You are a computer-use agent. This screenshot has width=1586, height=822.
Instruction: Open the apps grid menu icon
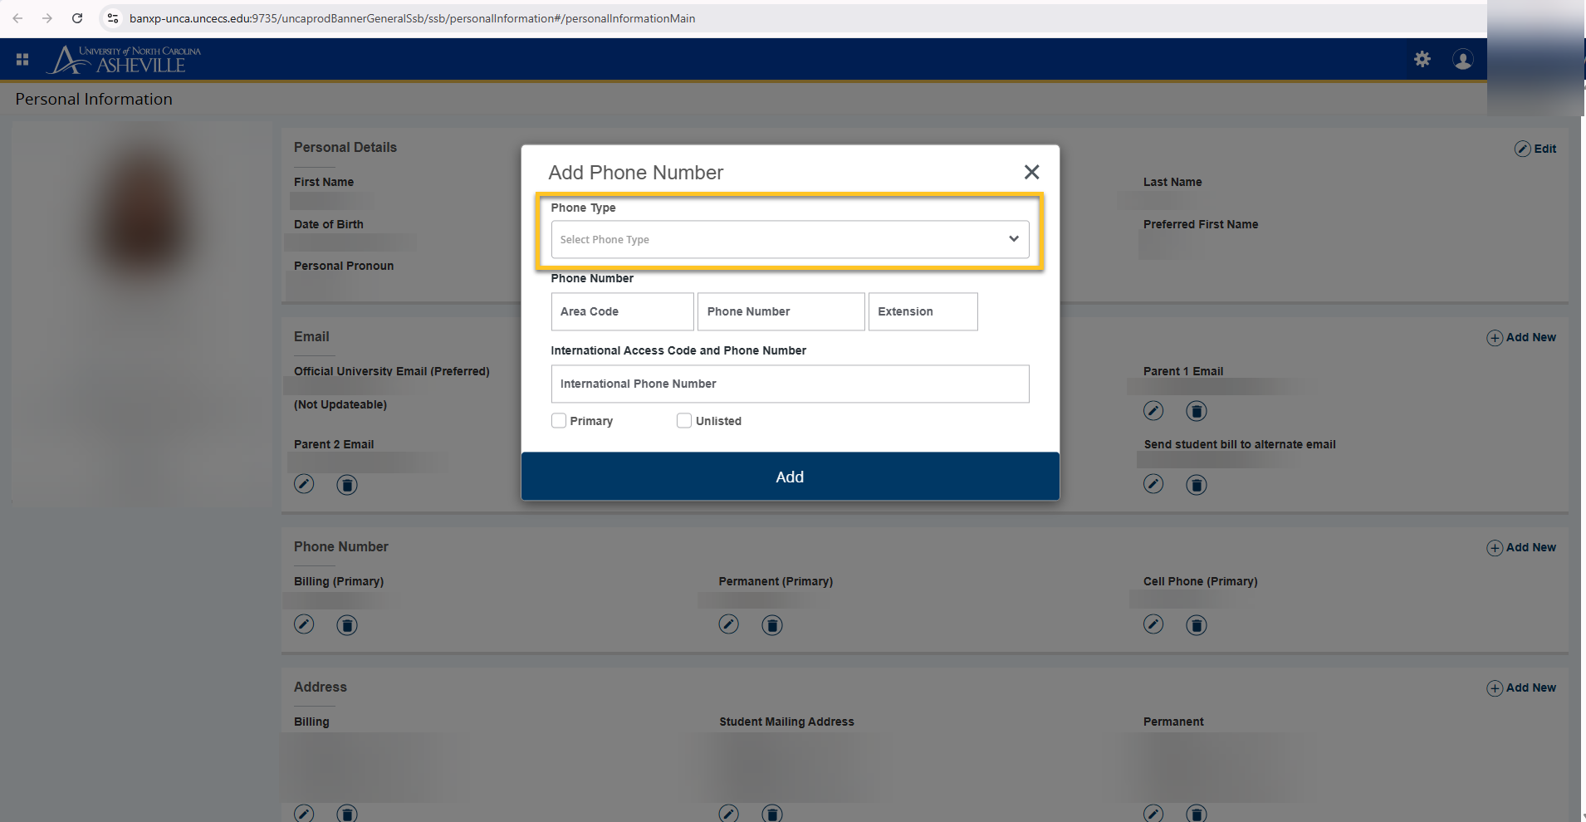tap(22, 59)
